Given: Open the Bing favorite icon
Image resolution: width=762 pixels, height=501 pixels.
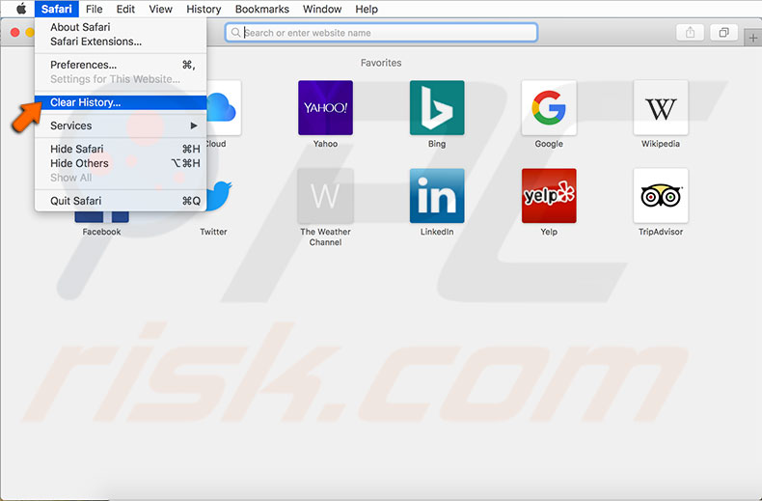Looking at the screenshot, I should click(437, 107).
